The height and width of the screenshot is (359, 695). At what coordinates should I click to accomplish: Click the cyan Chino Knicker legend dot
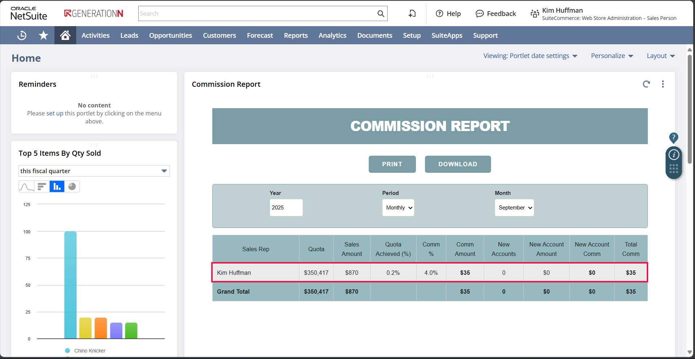[68, 351]
